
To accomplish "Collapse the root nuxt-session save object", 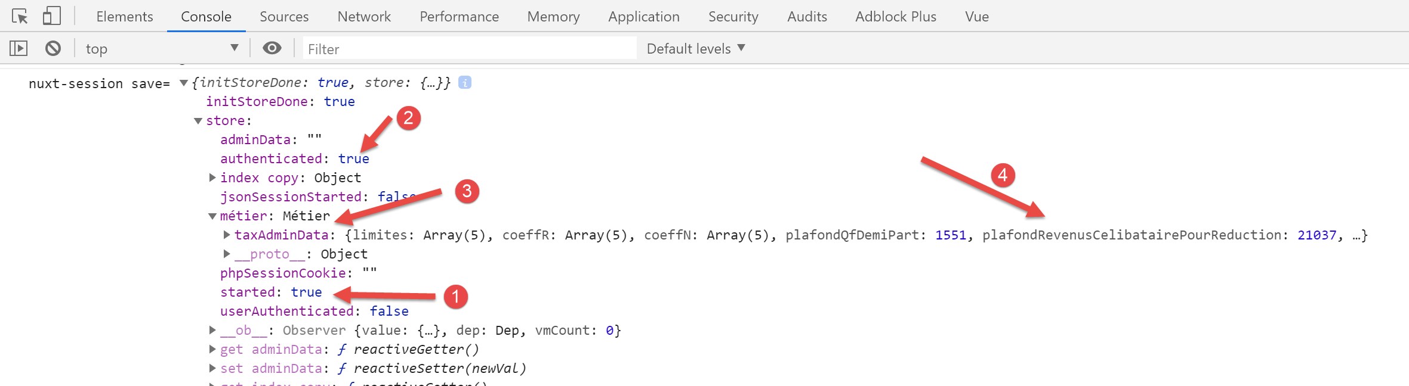I will (x=184, y=83).
